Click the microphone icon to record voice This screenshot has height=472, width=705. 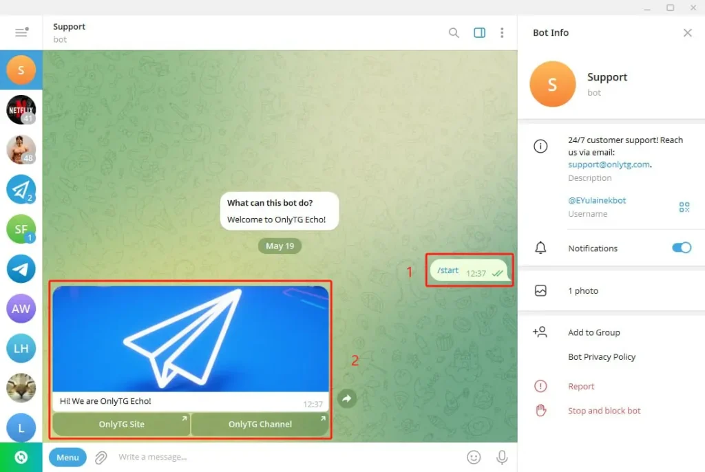(502, 457)
